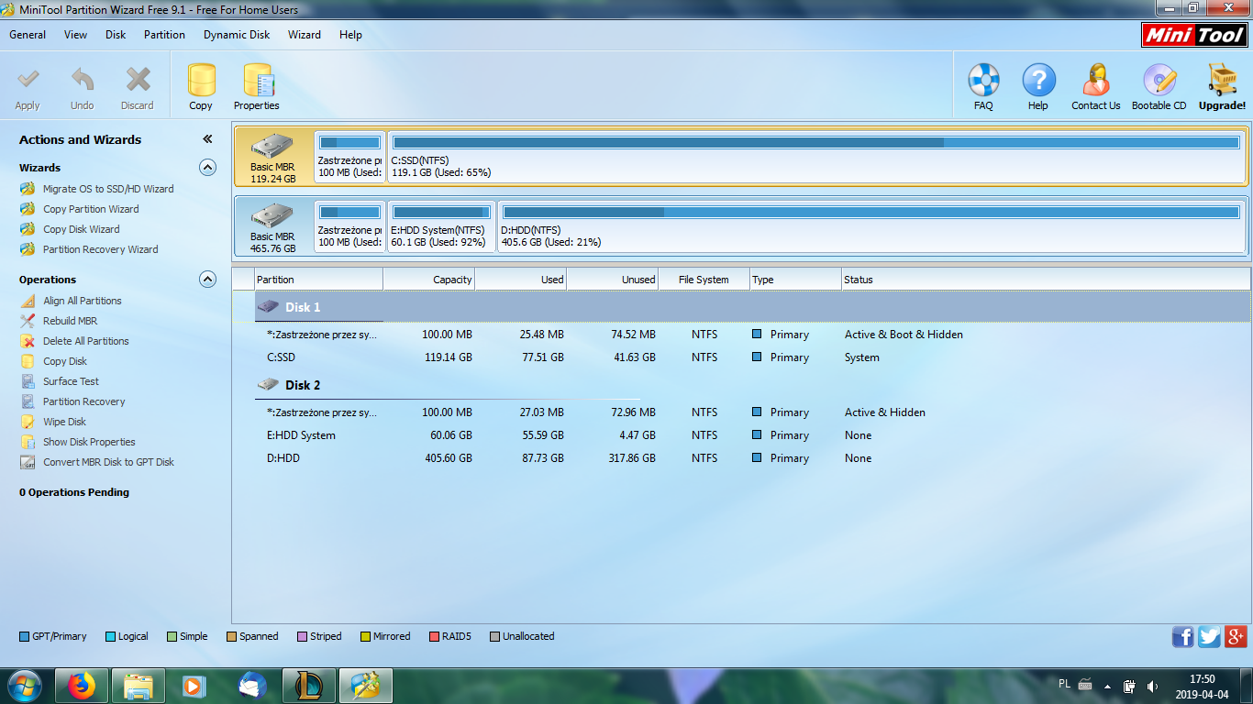Image resolution: width=1253 pixels, height=704 pixels.
Task: Click the '317.86 GB' unused value
Action: [x=632, y=458]
